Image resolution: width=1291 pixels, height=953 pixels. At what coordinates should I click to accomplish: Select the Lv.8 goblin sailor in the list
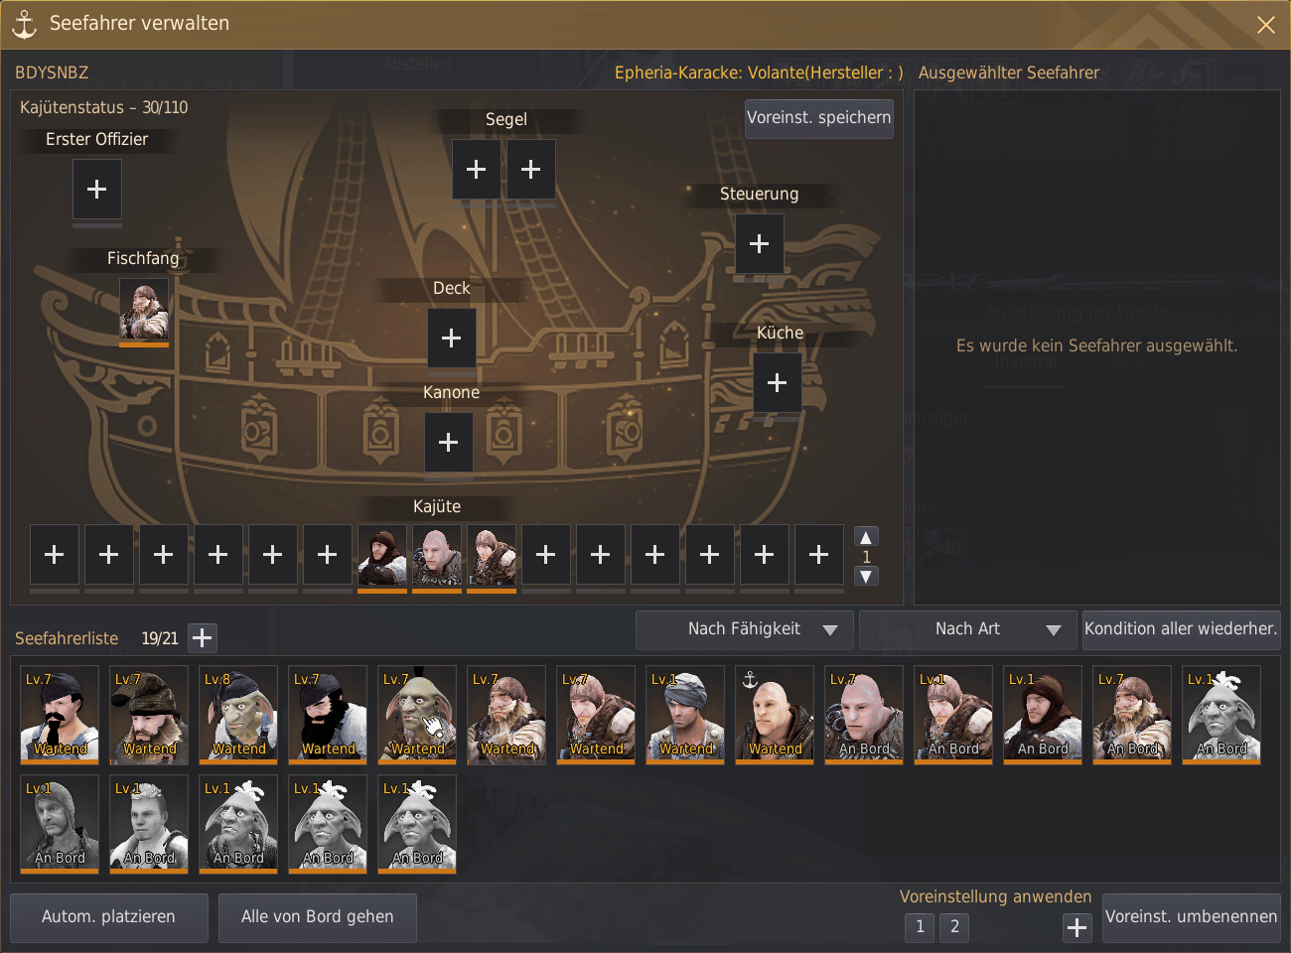pos(238,714)
